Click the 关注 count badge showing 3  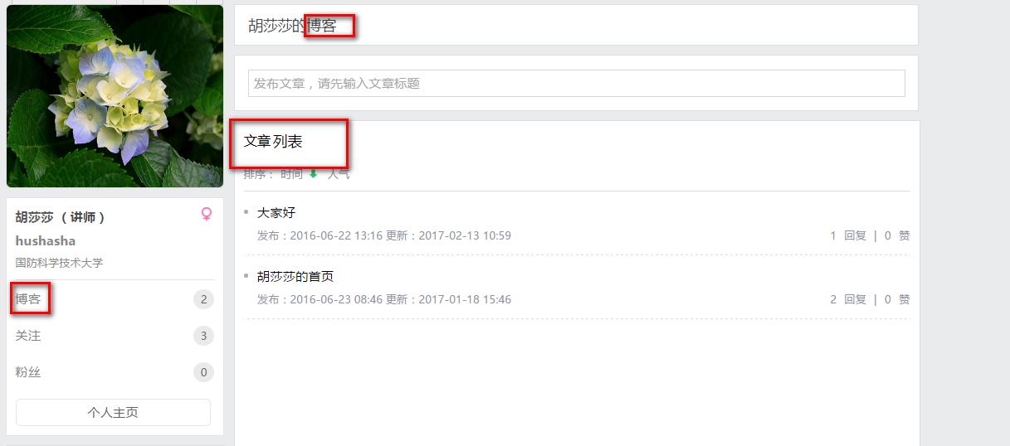(x=203, y=336)
